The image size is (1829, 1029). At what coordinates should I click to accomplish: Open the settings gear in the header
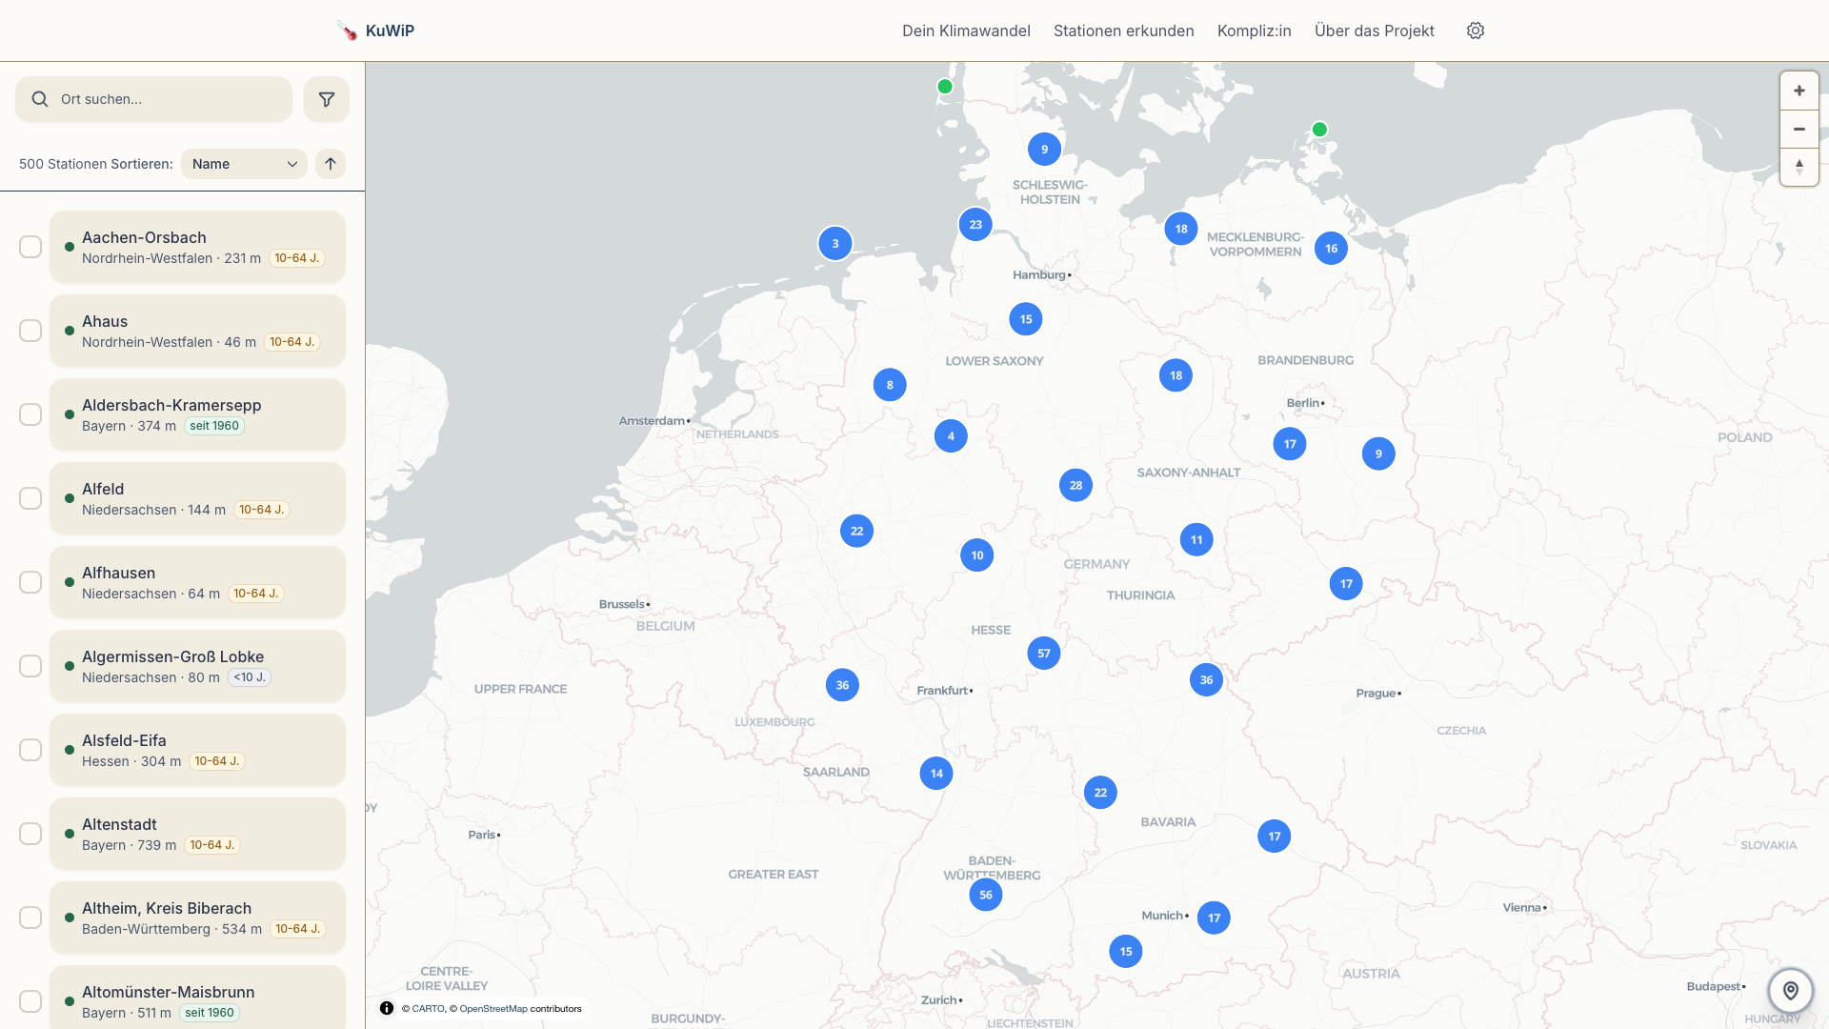pos(1476,30)
